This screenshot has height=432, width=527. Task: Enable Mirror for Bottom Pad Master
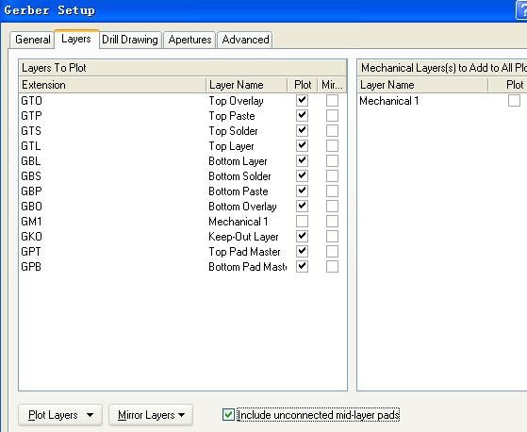pyautogui.click(x=332, y=267)
